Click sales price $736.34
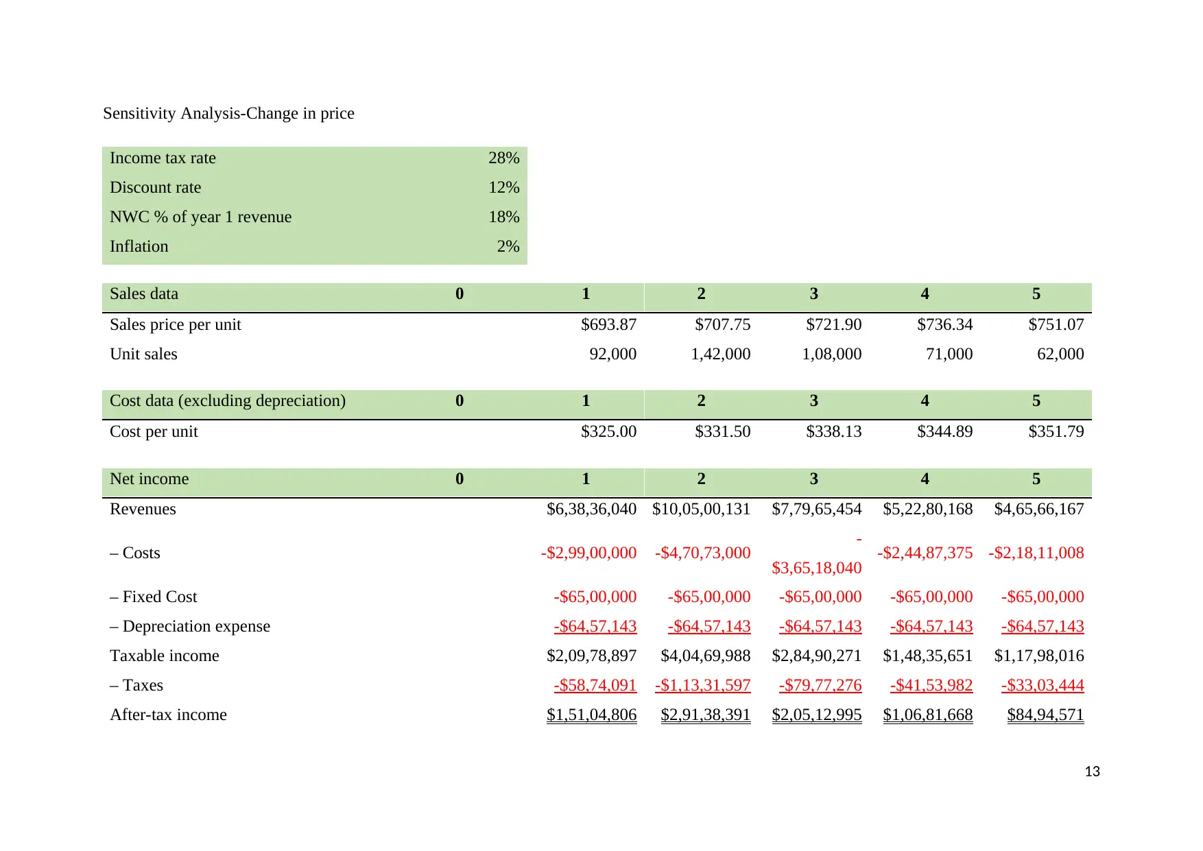This screenshot has height=851, width=1203. (x=944, y=324)
